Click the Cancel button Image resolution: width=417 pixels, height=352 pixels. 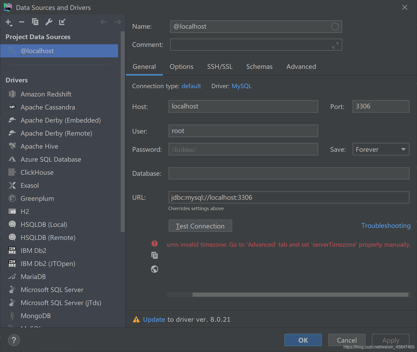347,340
